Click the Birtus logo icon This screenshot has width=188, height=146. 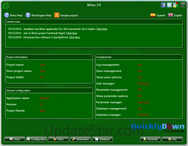click(6, 6)
